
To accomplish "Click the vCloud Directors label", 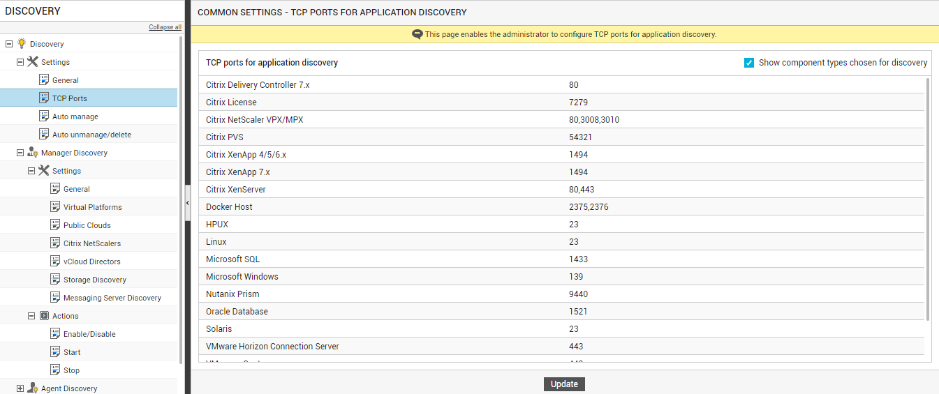I will 92,262.
